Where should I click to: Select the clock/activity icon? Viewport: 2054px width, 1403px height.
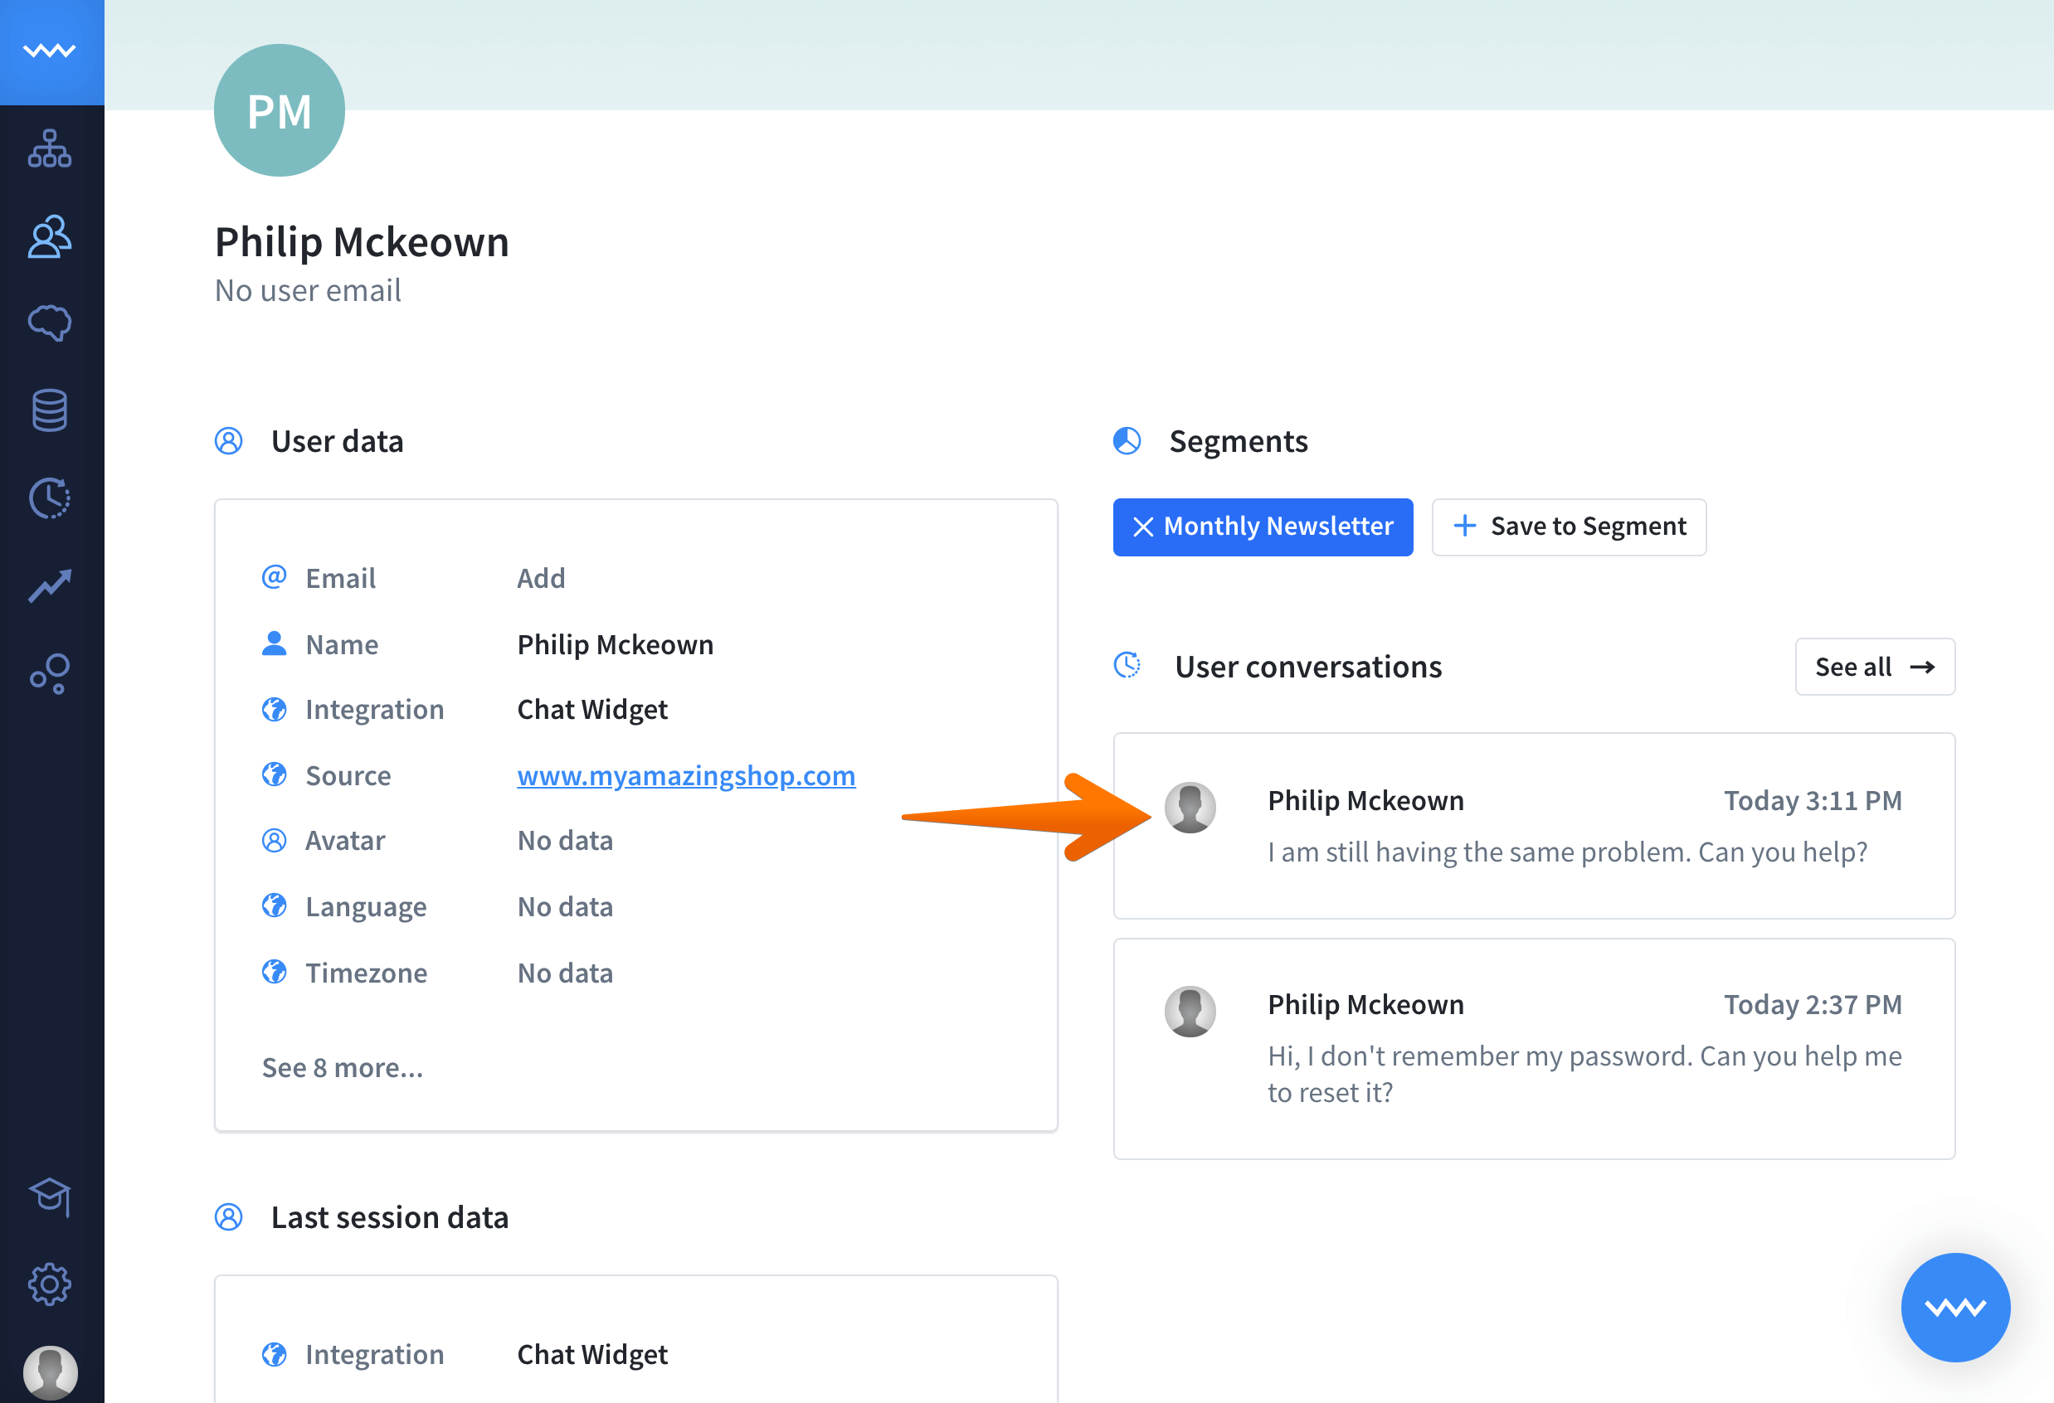click(x=50, y=498)
